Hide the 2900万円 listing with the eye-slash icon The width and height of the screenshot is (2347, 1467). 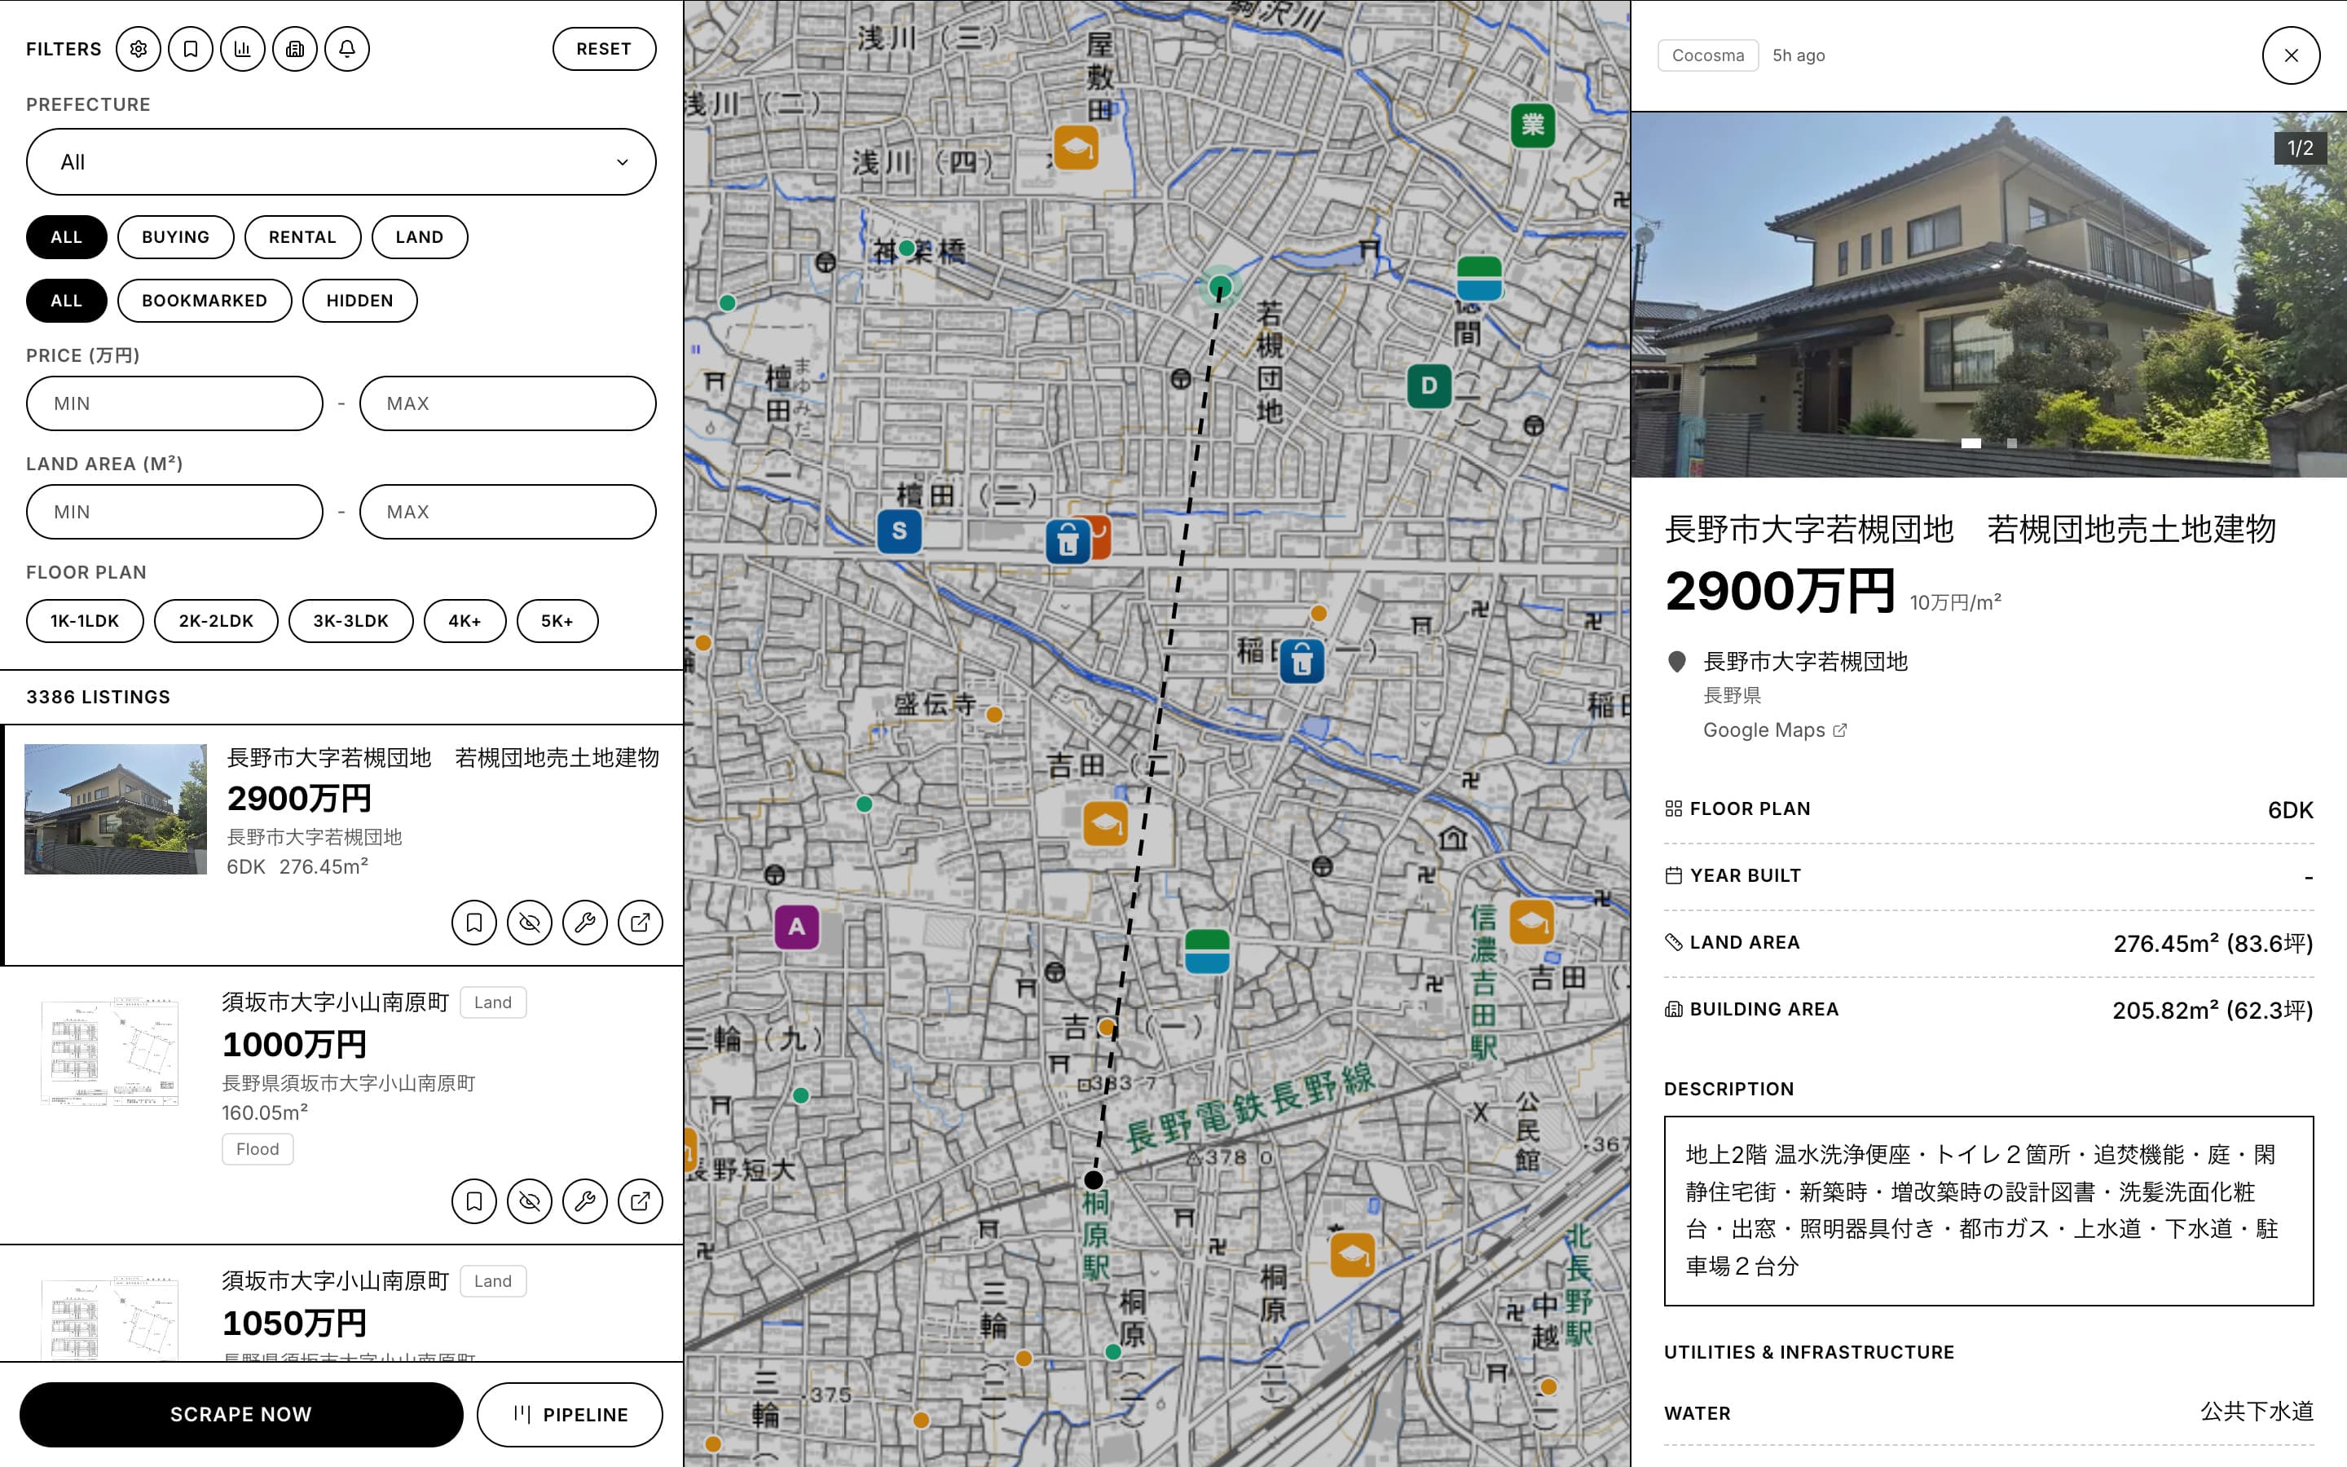[x=530, y=923]
